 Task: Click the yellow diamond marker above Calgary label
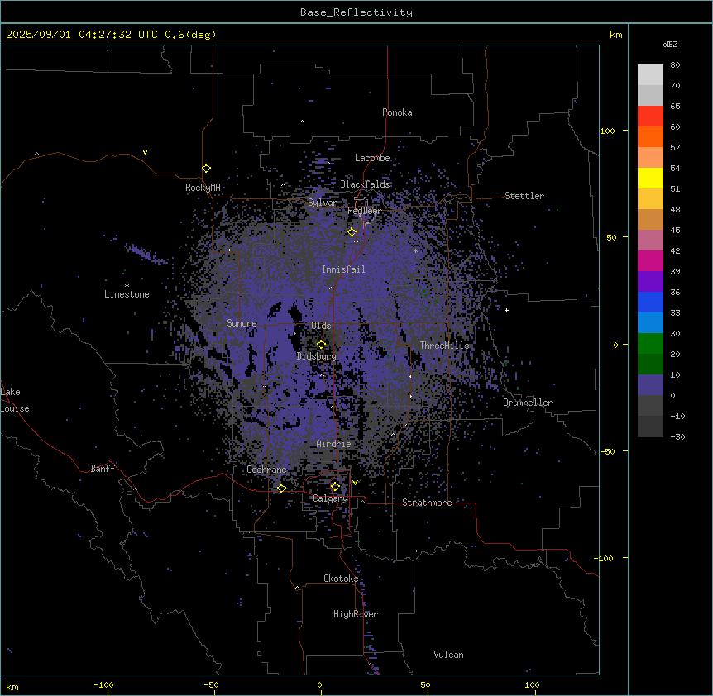pyautogui.click(x=335, y=487)
